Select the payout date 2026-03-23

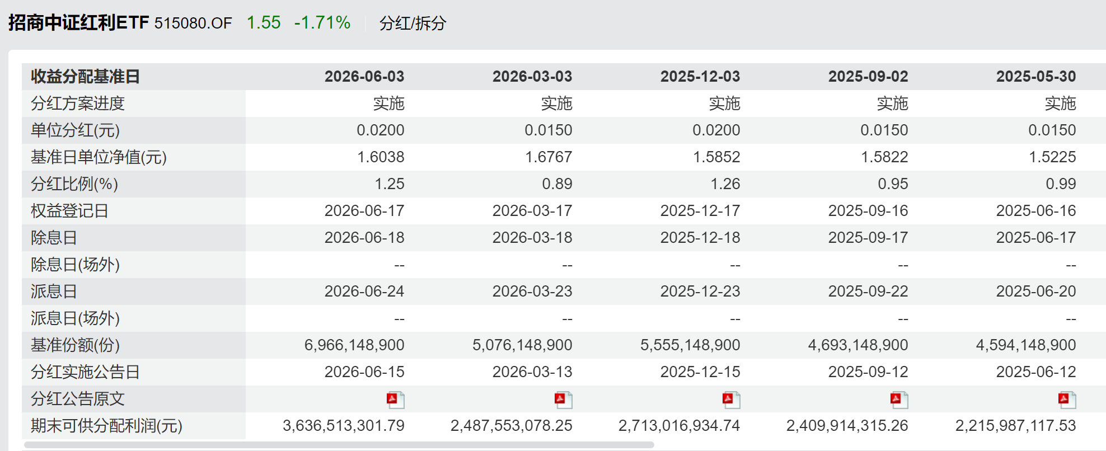532,292
